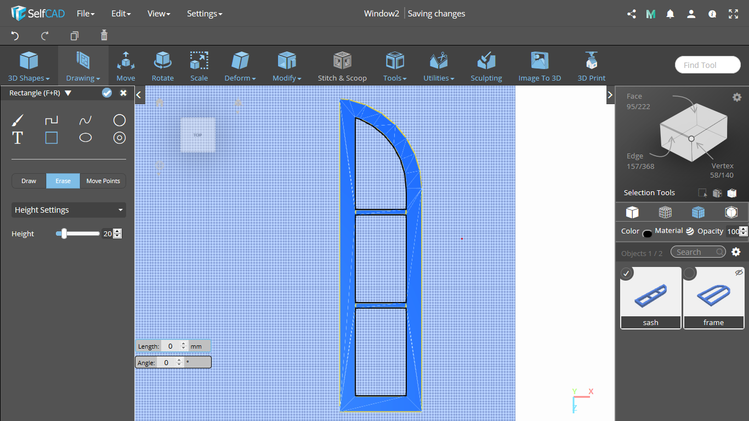Open the View menu
The width and height of the screenshot is (749, 421).
tap(158, 14)
